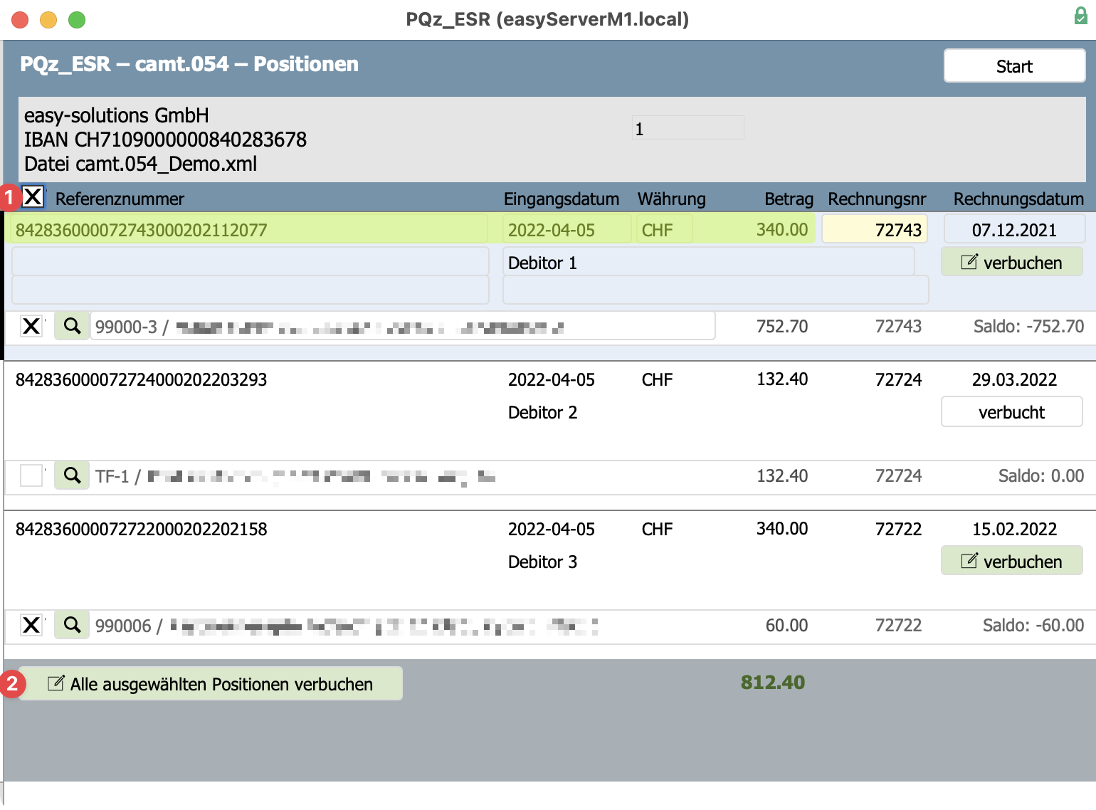Click the TF-1 account text
The height and width of the screenshot is (810, 1096).
pos(295,476)
